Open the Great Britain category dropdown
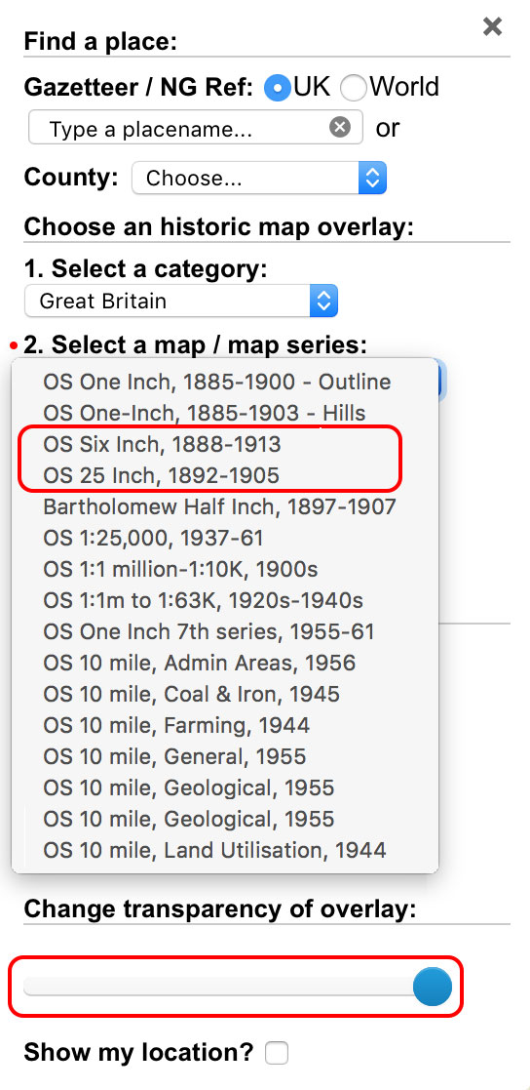 pyautogui.click(x=181, y=301)
